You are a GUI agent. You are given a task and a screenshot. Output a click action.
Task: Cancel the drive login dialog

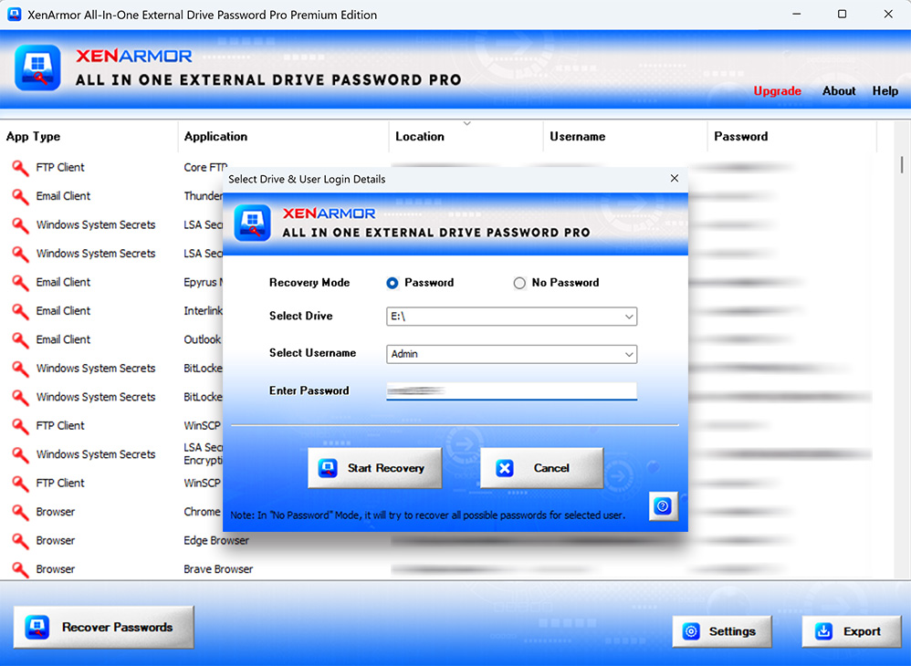[541, 468]
